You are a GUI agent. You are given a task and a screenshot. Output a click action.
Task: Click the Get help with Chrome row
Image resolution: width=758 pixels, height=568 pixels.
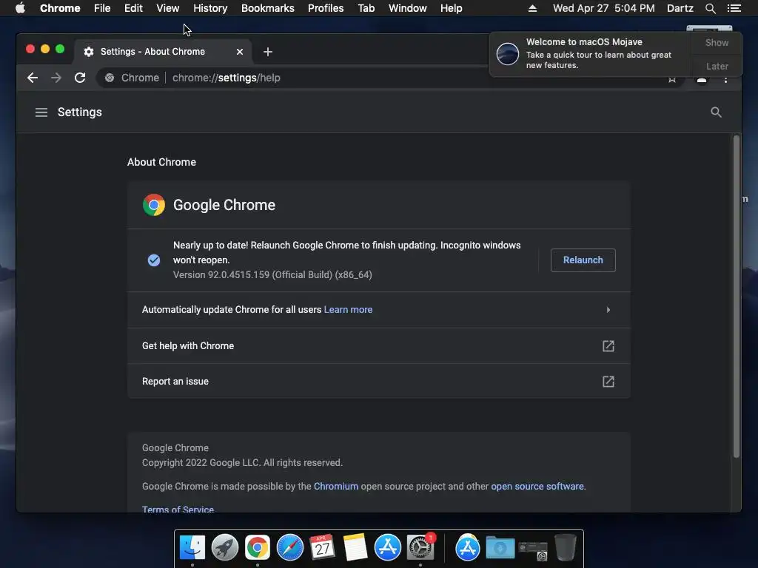(379, 346)
